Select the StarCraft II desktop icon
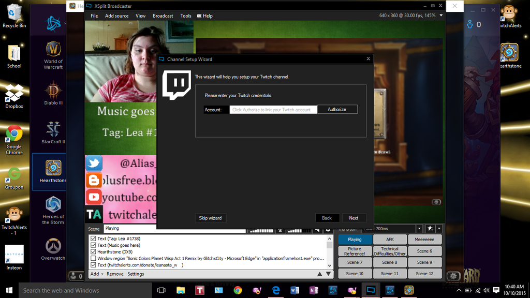Image resolution: width=530 pixels, height=298 pixels. (x=53, y=132)
